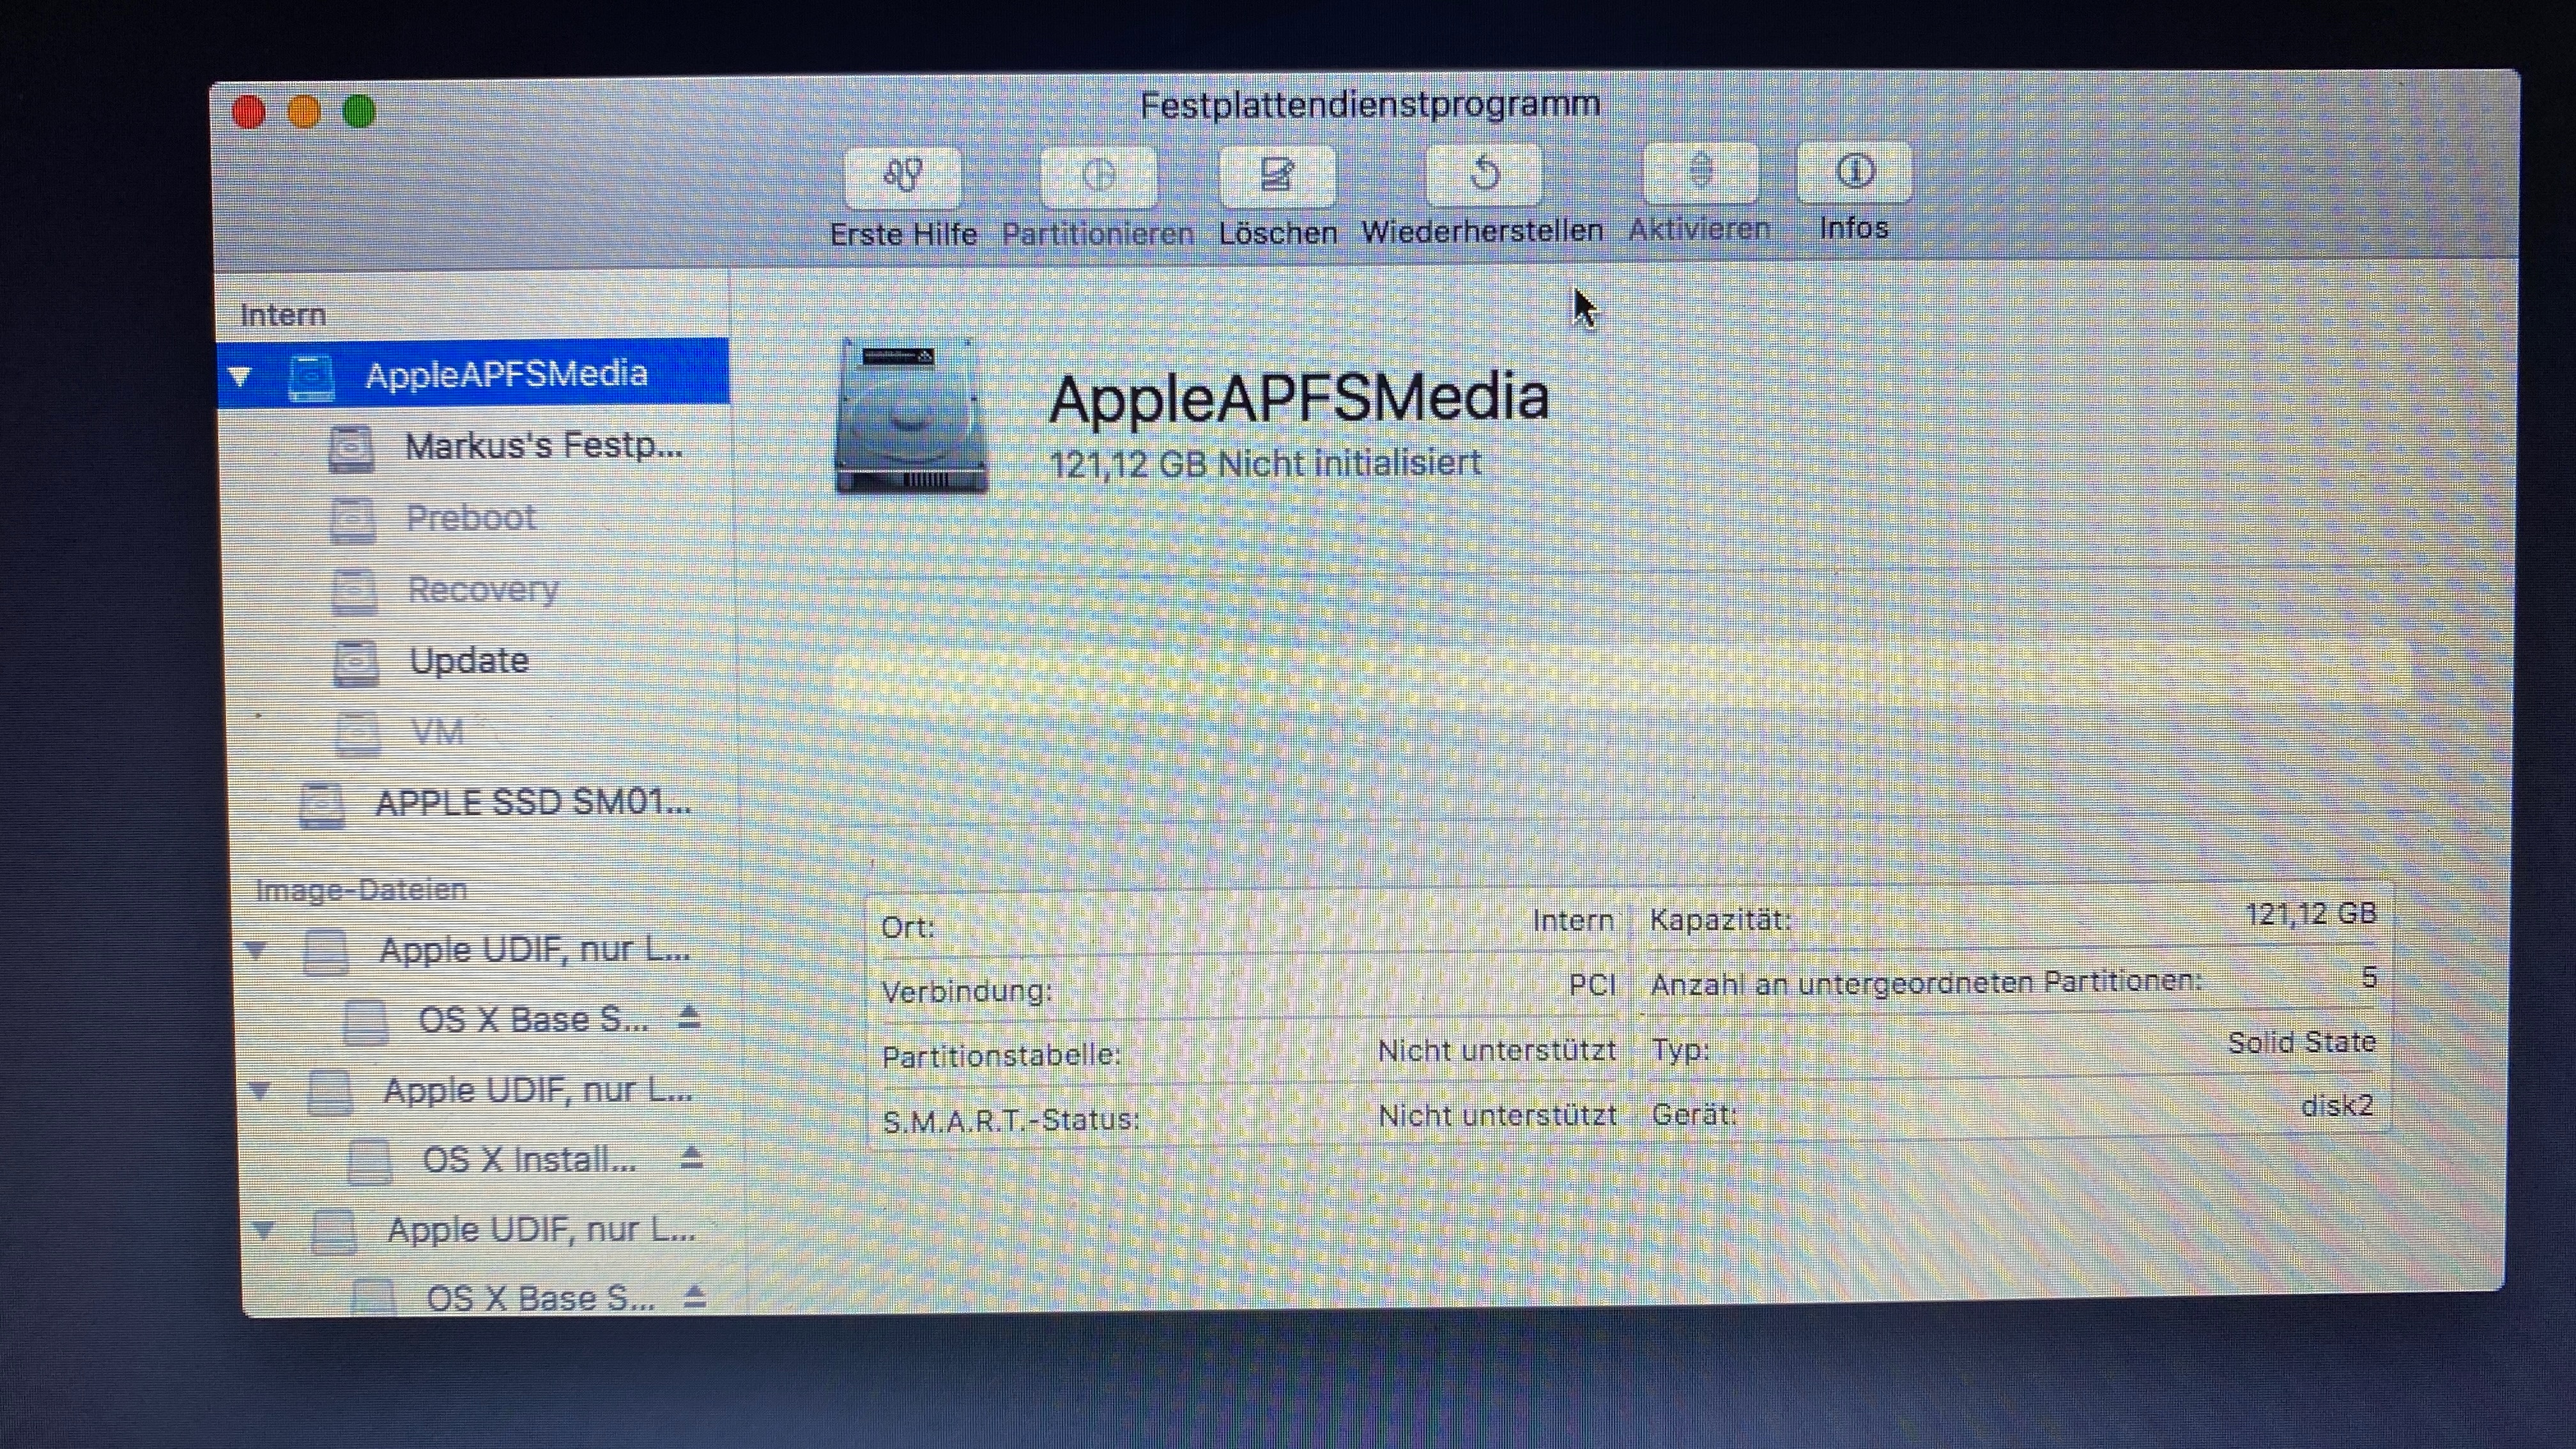Eject the bottom OS X Base S... volume
Image resolution: width=2576 pixels, height=1449 pixels.
pyautogui.click(x=695, y=1297)
